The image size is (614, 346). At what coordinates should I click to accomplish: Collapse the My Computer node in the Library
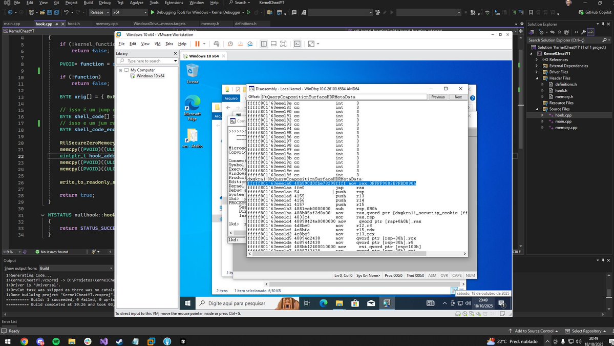(120, 70)
